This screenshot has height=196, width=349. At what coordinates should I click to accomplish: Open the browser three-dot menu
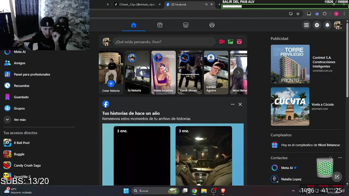tap(344, 14)
